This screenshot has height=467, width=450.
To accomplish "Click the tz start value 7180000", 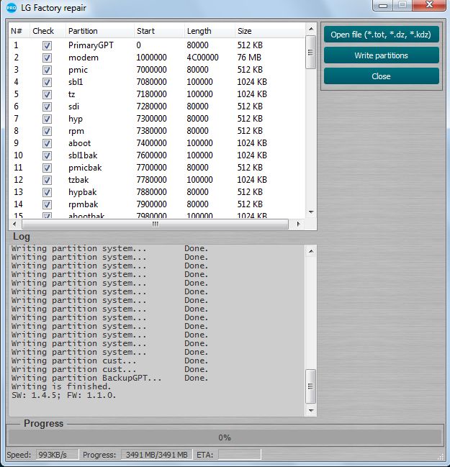I will click(151, 94).
